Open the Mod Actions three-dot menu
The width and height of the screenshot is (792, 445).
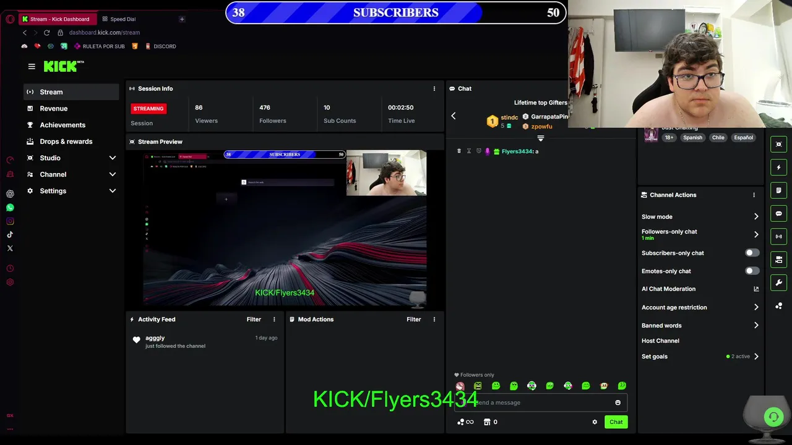tap(434, 320)
